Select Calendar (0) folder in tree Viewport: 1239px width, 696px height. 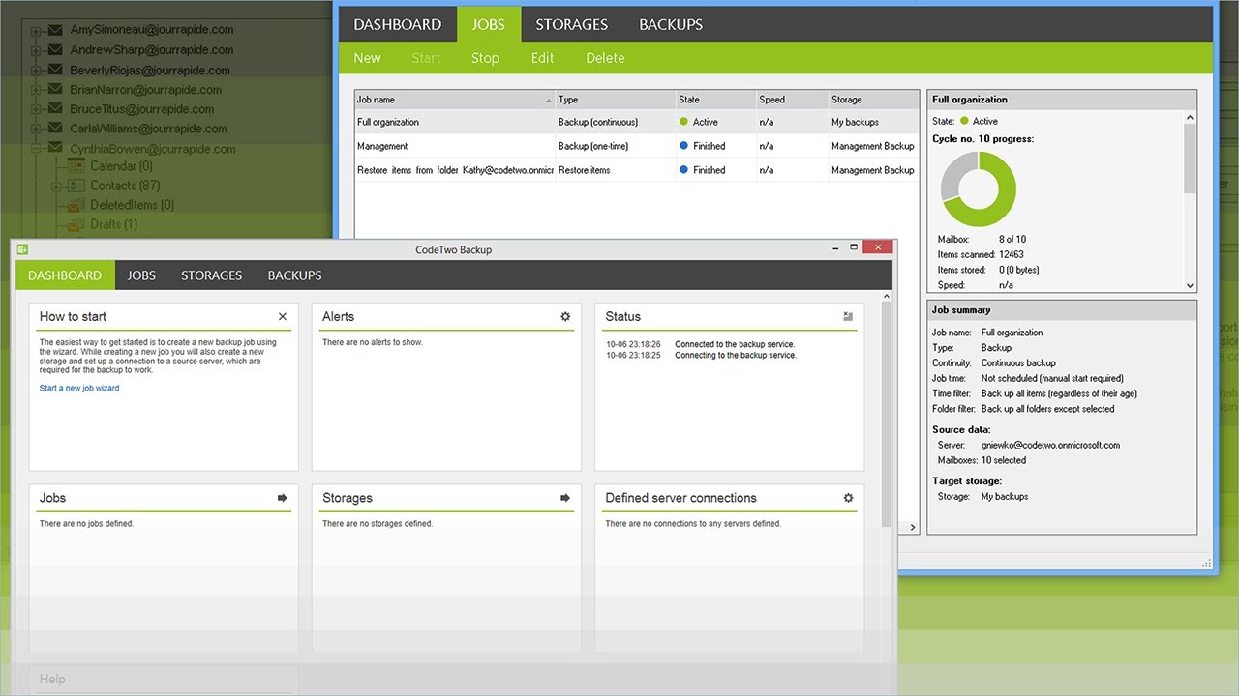(x=121, y=166)
